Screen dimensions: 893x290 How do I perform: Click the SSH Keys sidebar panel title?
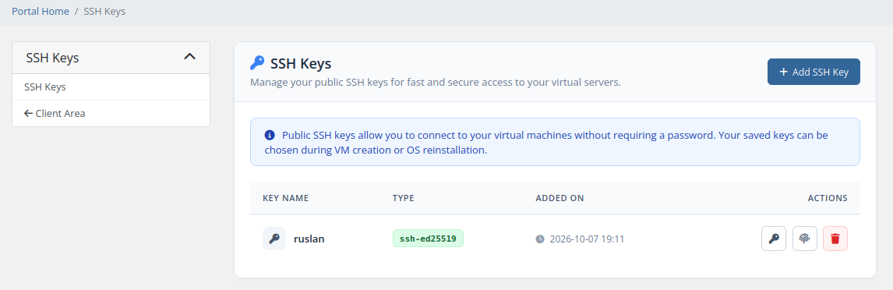click(x=52, y=58)
